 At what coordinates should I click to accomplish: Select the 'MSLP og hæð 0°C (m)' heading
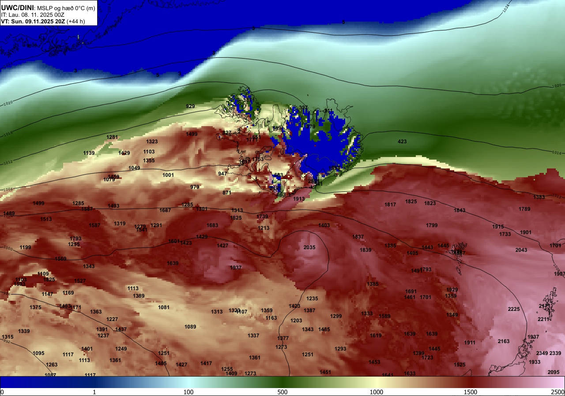point(66,8)
